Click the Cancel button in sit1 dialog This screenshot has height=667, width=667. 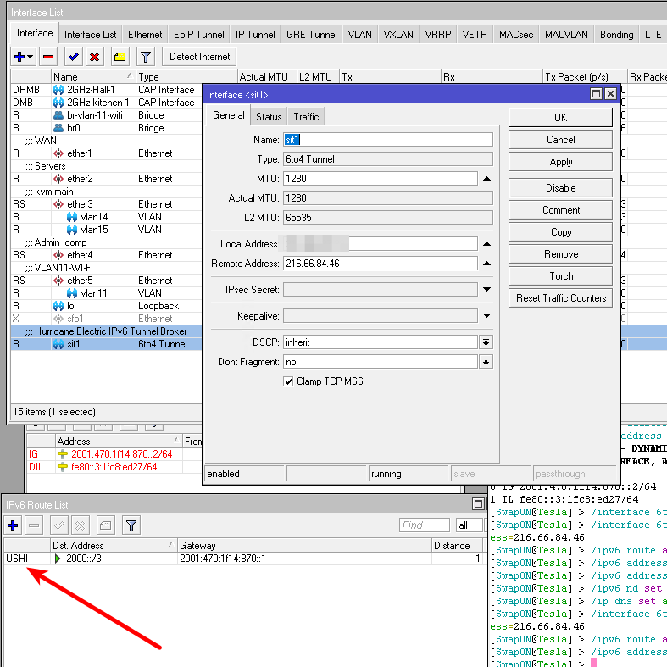[561, 140]
